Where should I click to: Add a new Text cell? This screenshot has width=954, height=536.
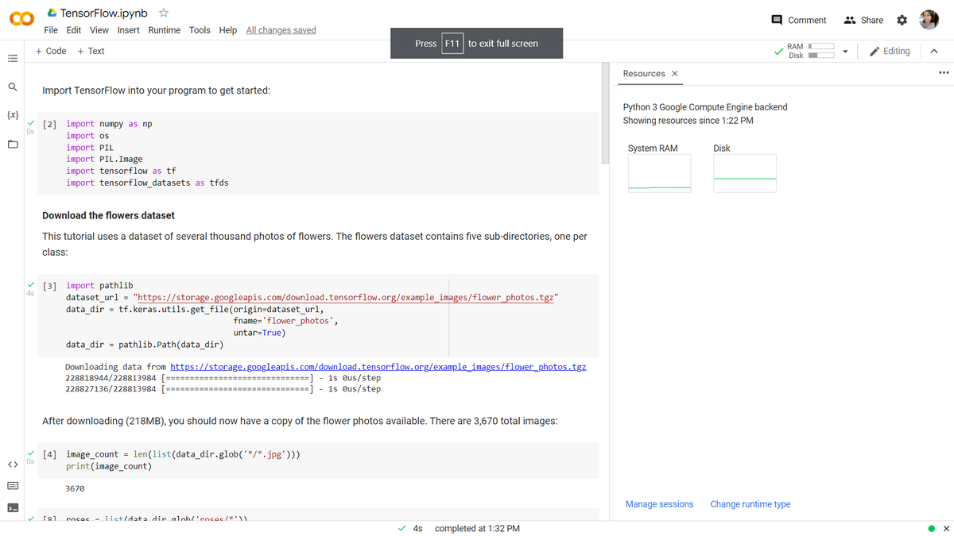pos(91,51)
